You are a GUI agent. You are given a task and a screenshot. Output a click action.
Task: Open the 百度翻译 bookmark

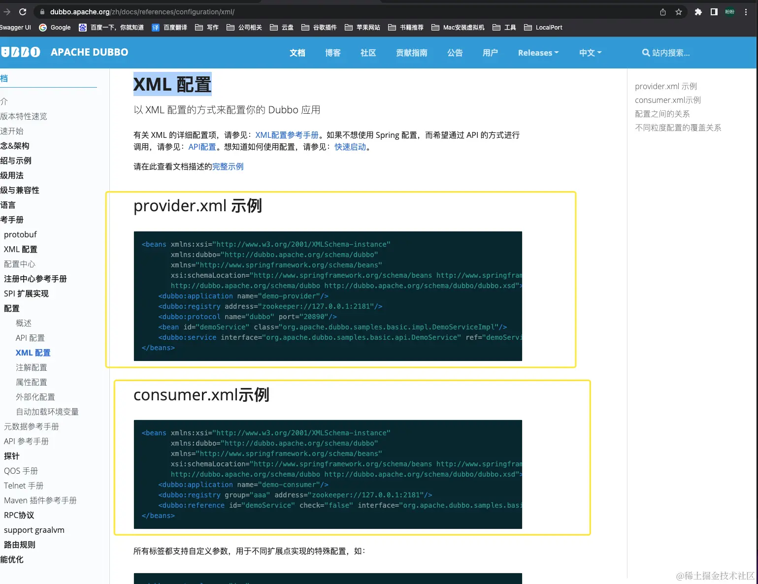169,28
